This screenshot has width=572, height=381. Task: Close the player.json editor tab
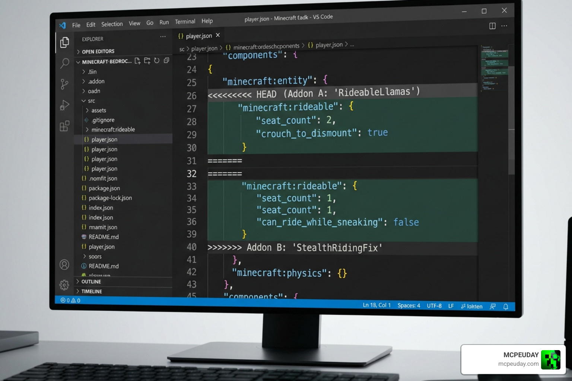pyautogui.click(x=218, y=35)
